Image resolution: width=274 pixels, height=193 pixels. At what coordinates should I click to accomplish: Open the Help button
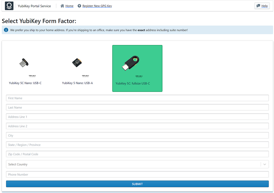pyautogui.click(x=262, y=6)
